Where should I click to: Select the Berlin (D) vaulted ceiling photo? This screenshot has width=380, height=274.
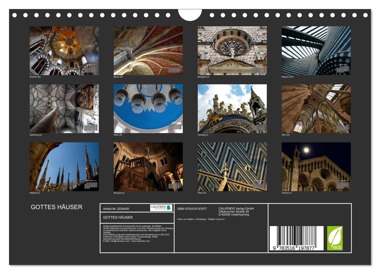148,50
